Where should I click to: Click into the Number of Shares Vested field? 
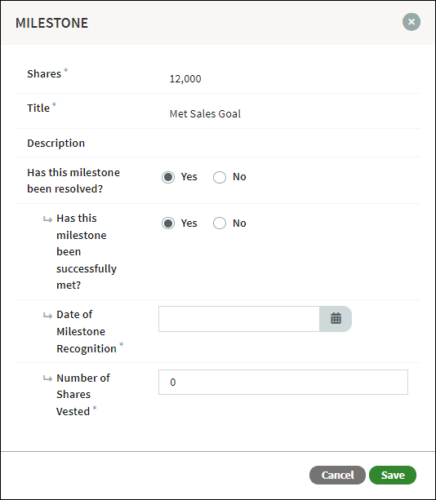(283, 382)
